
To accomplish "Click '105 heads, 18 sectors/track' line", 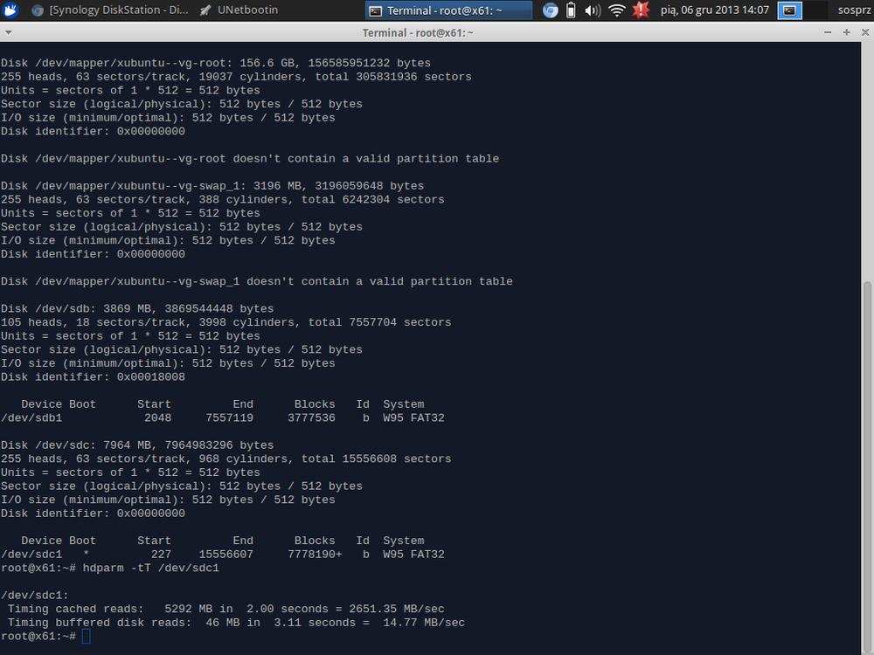I will point(225,322).
